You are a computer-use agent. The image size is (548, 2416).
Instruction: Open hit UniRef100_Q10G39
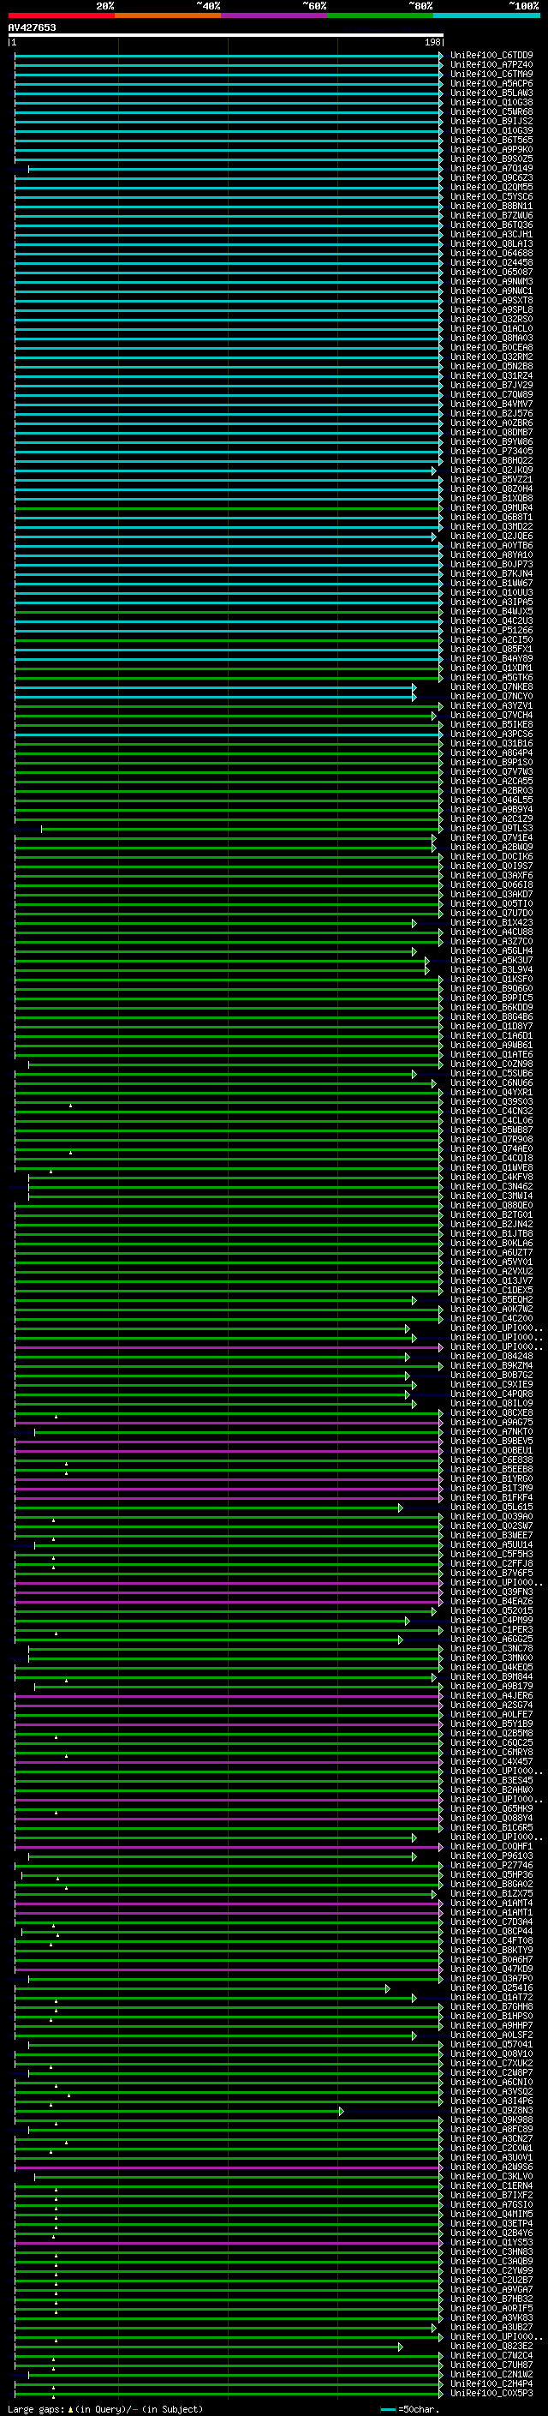(491, 130)
